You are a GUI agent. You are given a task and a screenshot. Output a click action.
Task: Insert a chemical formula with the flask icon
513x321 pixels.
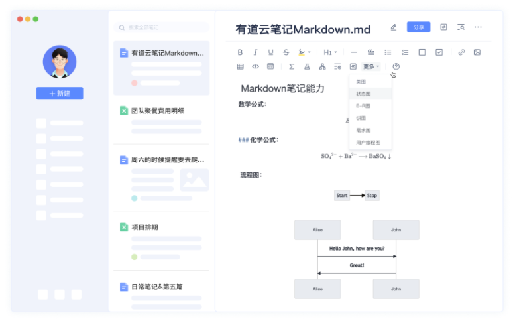click(307, 67)
